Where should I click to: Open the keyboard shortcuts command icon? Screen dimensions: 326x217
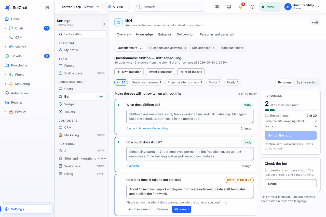click(x=217, y=7)
